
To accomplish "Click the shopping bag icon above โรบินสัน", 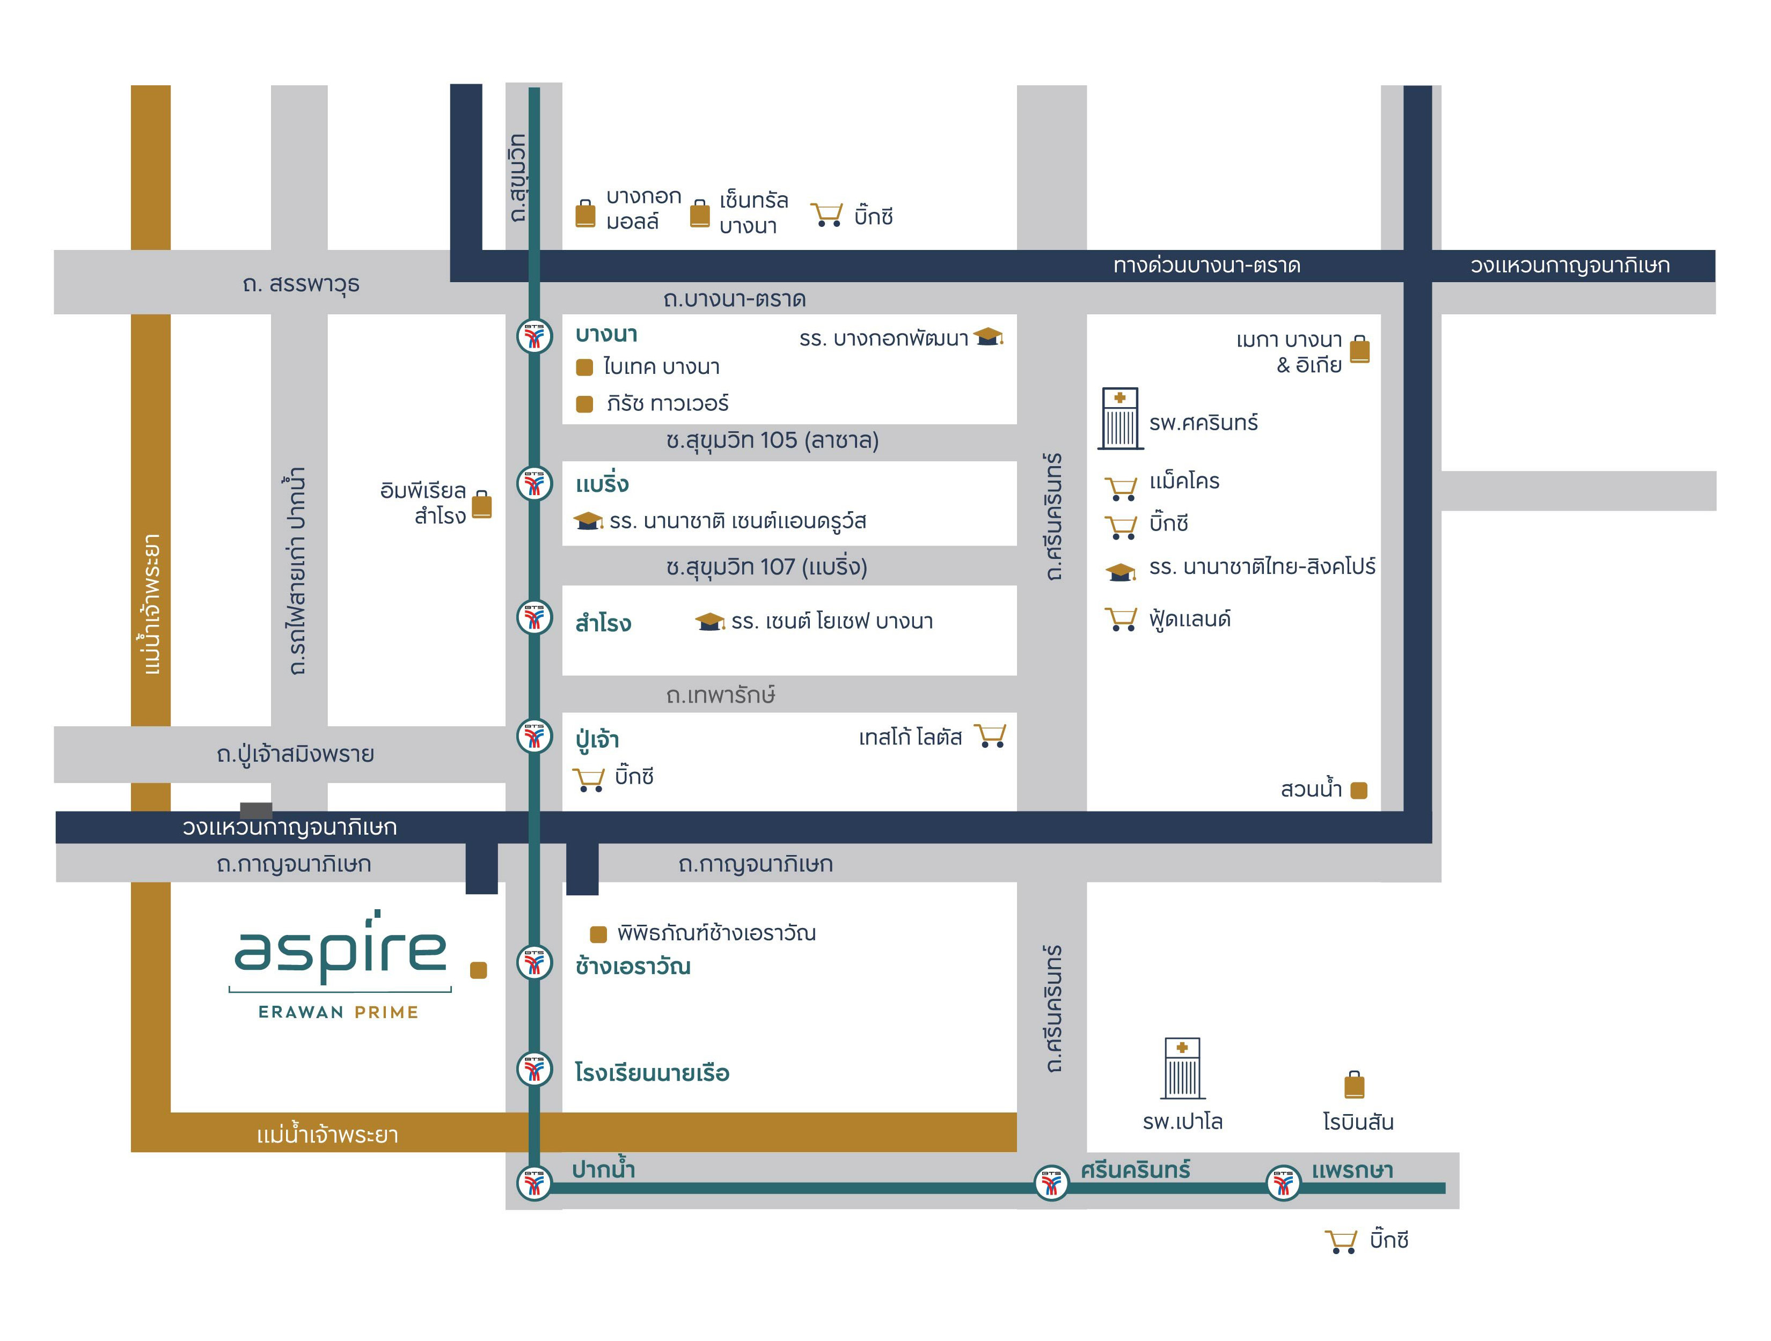I will pyautogui.click(x=1354, y=1085).
